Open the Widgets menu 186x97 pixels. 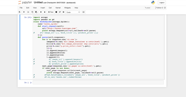pyautogui.click(x=67, y=8)
